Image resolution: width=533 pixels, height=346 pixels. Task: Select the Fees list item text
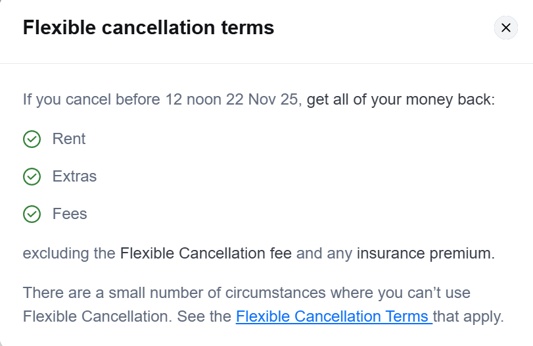tap(70, 214)
